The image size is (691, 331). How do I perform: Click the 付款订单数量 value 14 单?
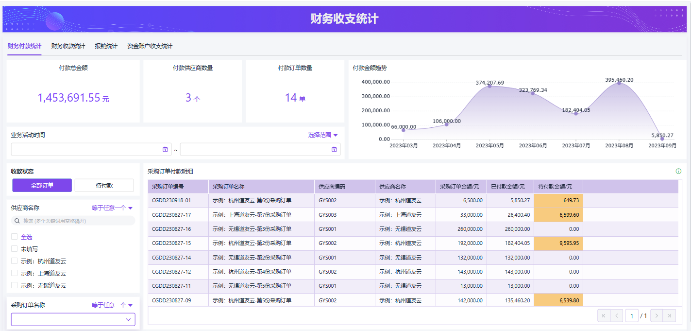[295, 98]
